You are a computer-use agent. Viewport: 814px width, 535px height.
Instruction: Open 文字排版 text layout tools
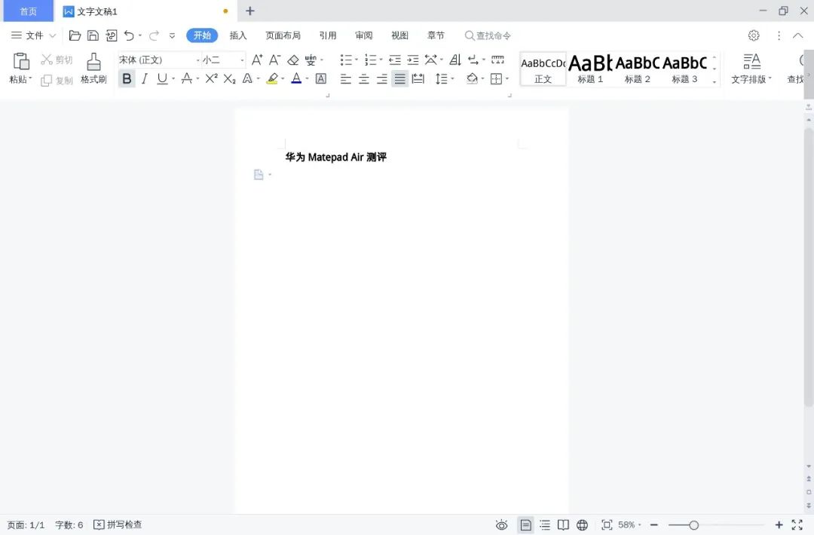[x=751, y=68]
